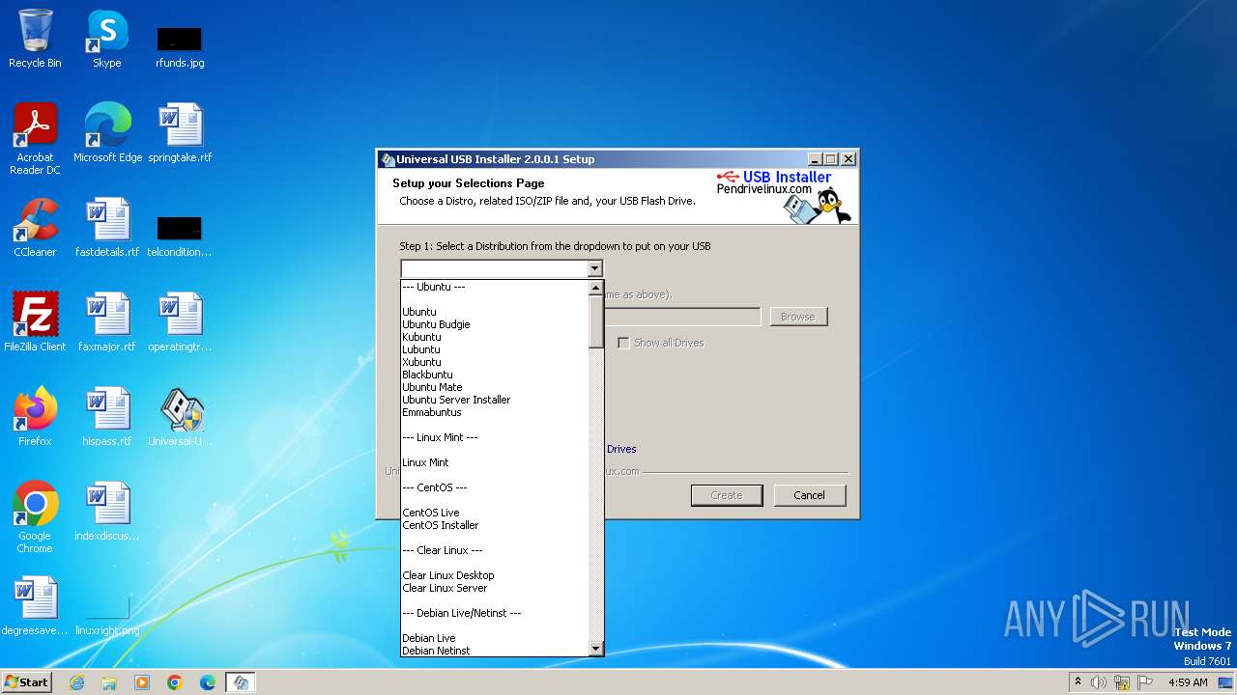This screenshot has width=1237, height=695.
Task: Click the volume speaker tray icon
Action: click(x=1099, y=682)
